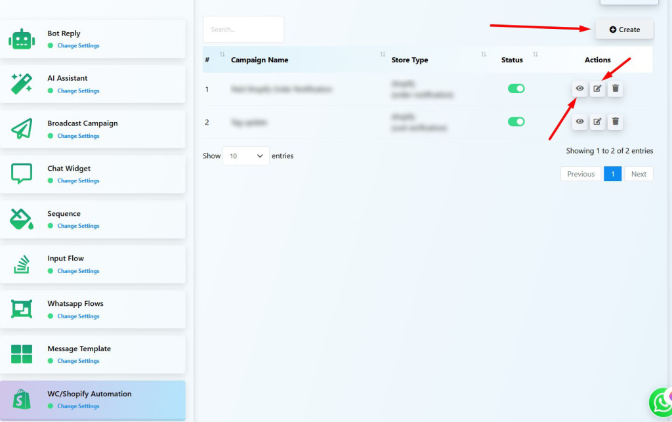Click the Sequence paint bucket icon
This screenshot has width=672, height=422.
point(22,219)
